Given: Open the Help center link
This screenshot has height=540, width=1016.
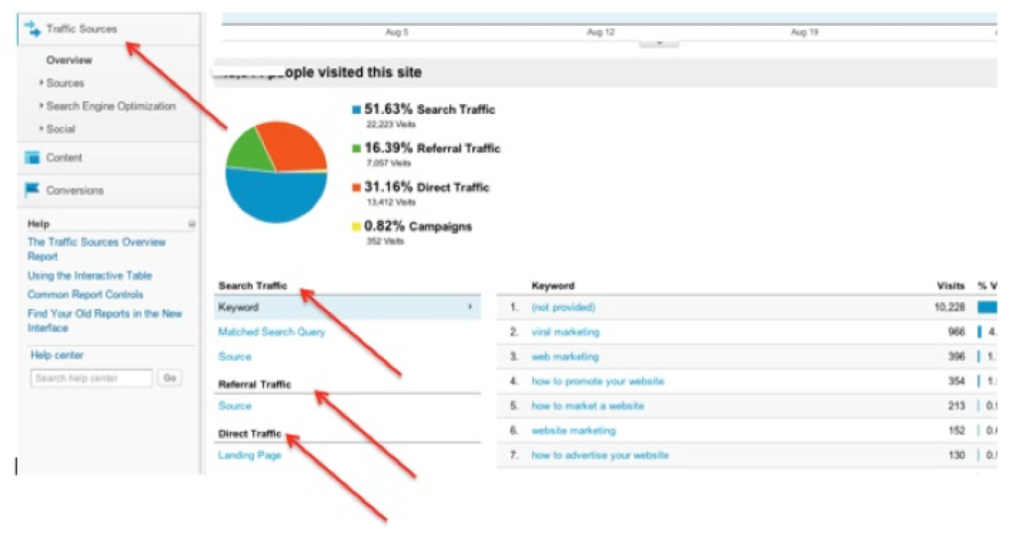Looking at the screenshot, I should tap(57, 355).
